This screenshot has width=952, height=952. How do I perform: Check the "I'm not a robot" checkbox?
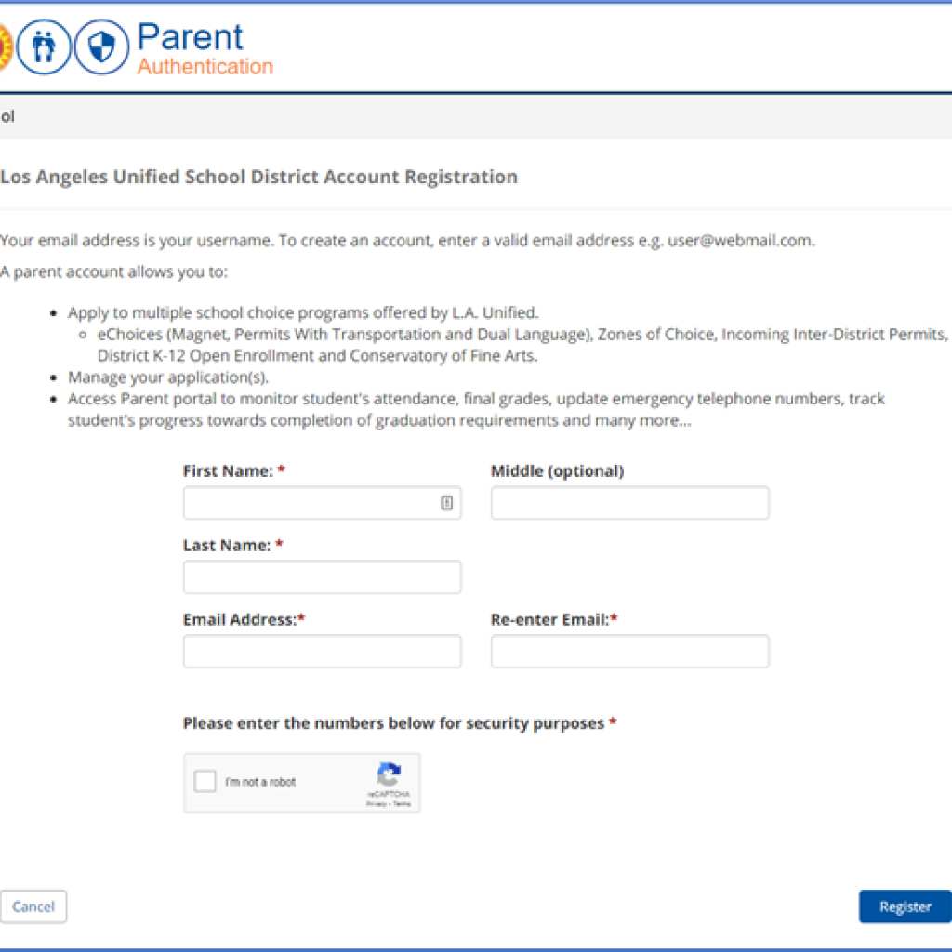pyautogui.click(x=205, y=781)
